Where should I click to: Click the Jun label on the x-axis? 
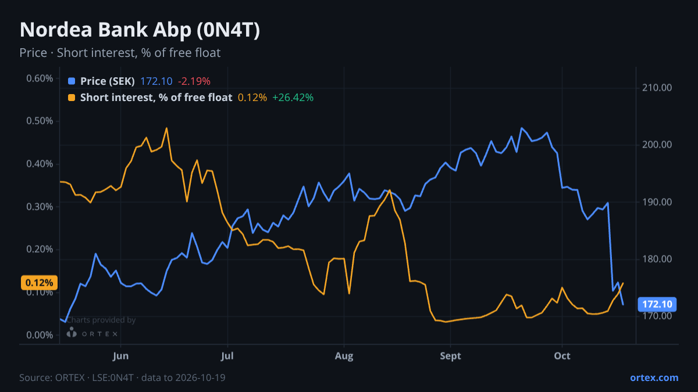pos(120,355)
